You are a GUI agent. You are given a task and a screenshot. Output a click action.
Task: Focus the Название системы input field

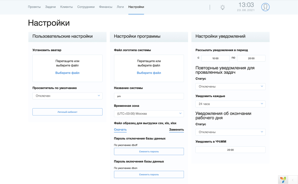(x=149, y=96)
